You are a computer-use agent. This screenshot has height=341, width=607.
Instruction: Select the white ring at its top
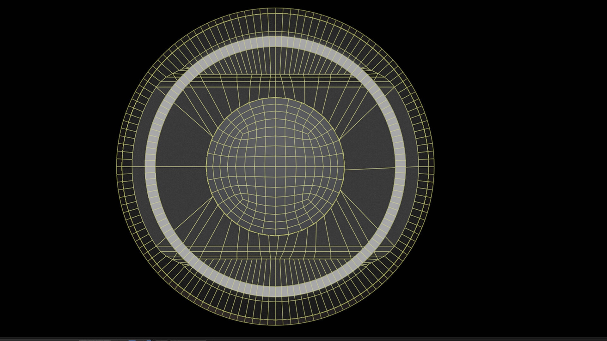pyautogui.click(x=275, y=42)
